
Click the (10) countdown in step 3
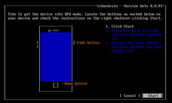pyautogui.click(x=130, y=51)
